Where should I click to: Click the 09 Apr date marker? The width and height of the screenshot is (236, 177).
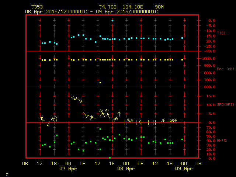184,169
